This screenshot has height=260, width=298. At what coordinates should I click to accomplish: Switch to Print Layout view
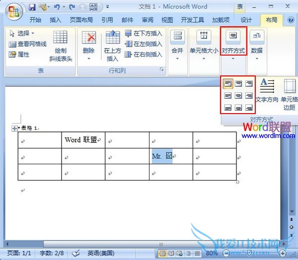pos(162,253)
